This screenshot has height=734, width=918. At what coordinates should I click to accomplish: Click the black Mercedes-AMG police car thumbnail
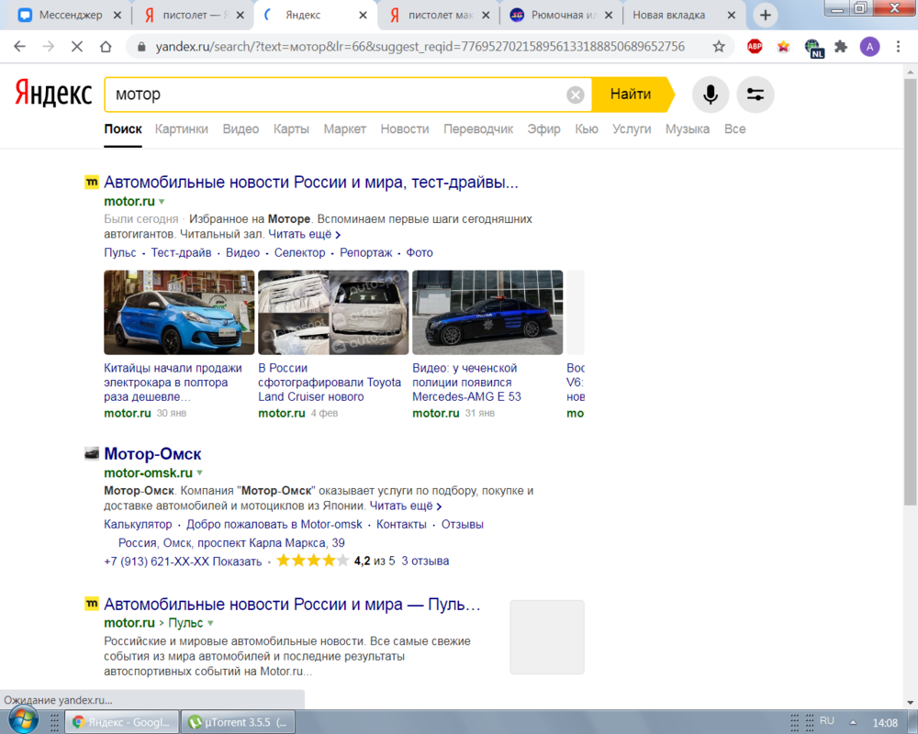487,313
